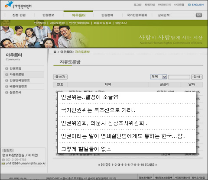Select 자유토론방 in the left sidebar
This screenshot has width=208, height=180.
click(x=17, y=74)
